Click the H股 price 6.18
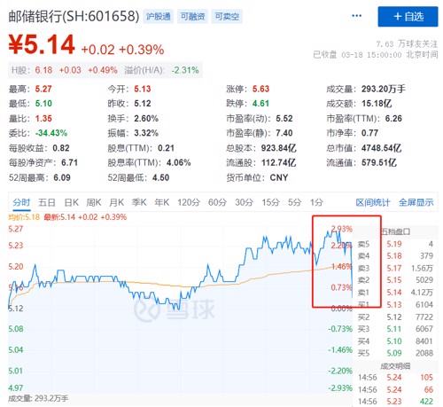 tap(43, 70)
